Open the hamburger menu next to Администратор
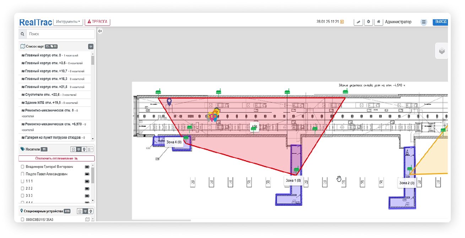Viewport: 465px width, 238px height. [424, 22]
